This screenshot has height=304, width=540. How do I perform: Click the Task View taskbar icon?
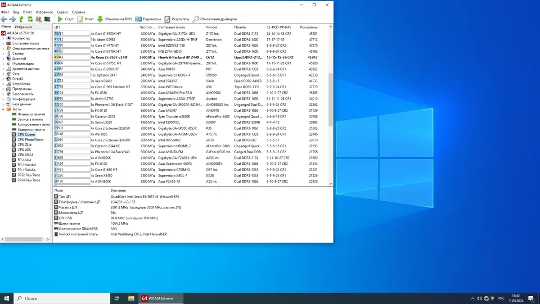(x=117, y=298)
